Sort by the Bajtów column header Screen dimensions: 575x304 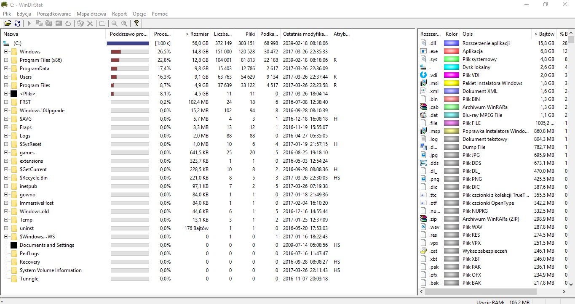click(x=544, y=34)
